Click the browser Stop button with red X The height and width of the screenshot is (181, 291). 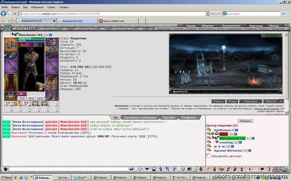[x=219, y=14]
